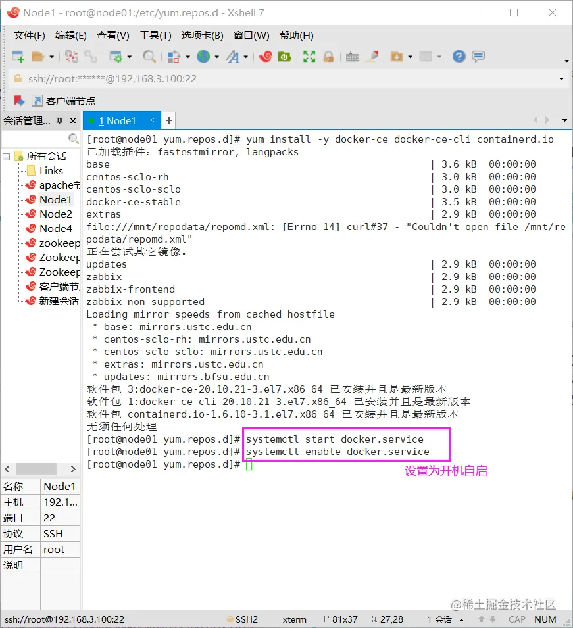Screen dimensions: 573x628
Task: Open the 文件(F) menu
Action: [x=29, y=36]
